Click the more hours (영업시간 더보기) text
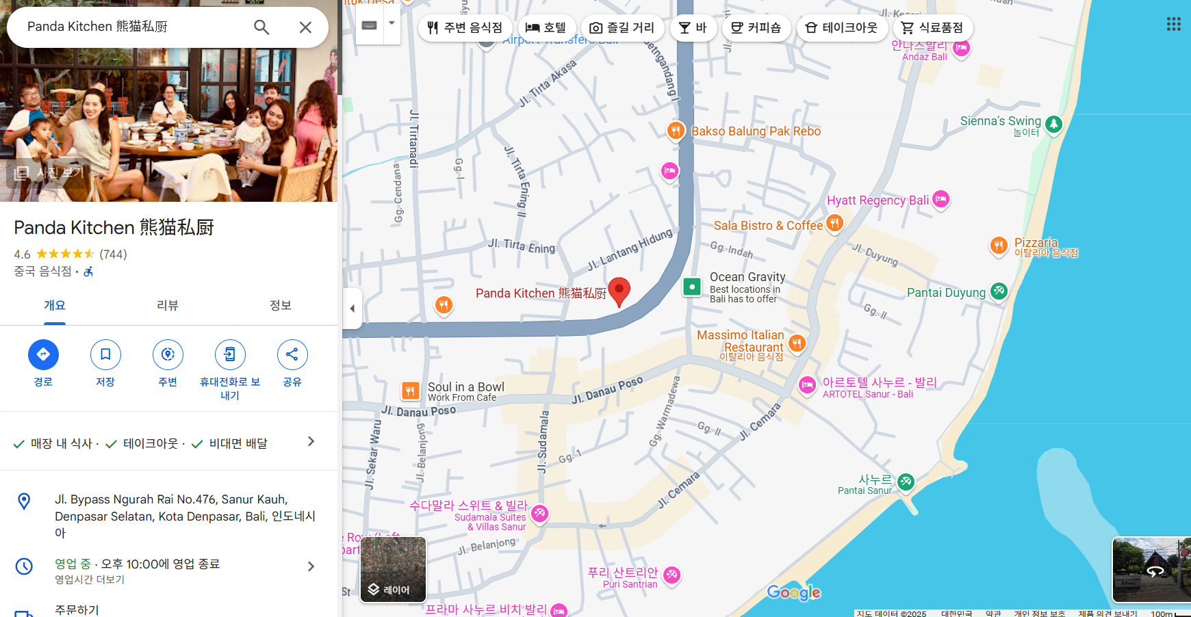Screen dimensions: 1191x617 tap(90, 580)
